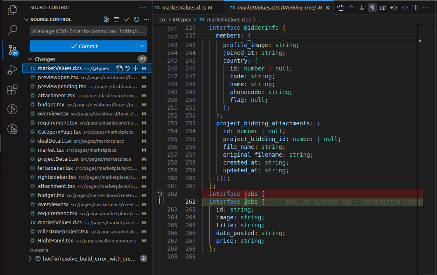This screenshot has width=437, height=275.
Task: Open the Search view in activity bar
Action: coord(12,30)
